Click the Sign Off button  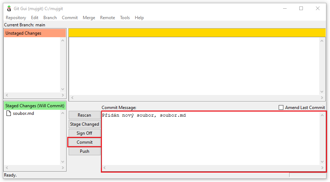[84, 133]
